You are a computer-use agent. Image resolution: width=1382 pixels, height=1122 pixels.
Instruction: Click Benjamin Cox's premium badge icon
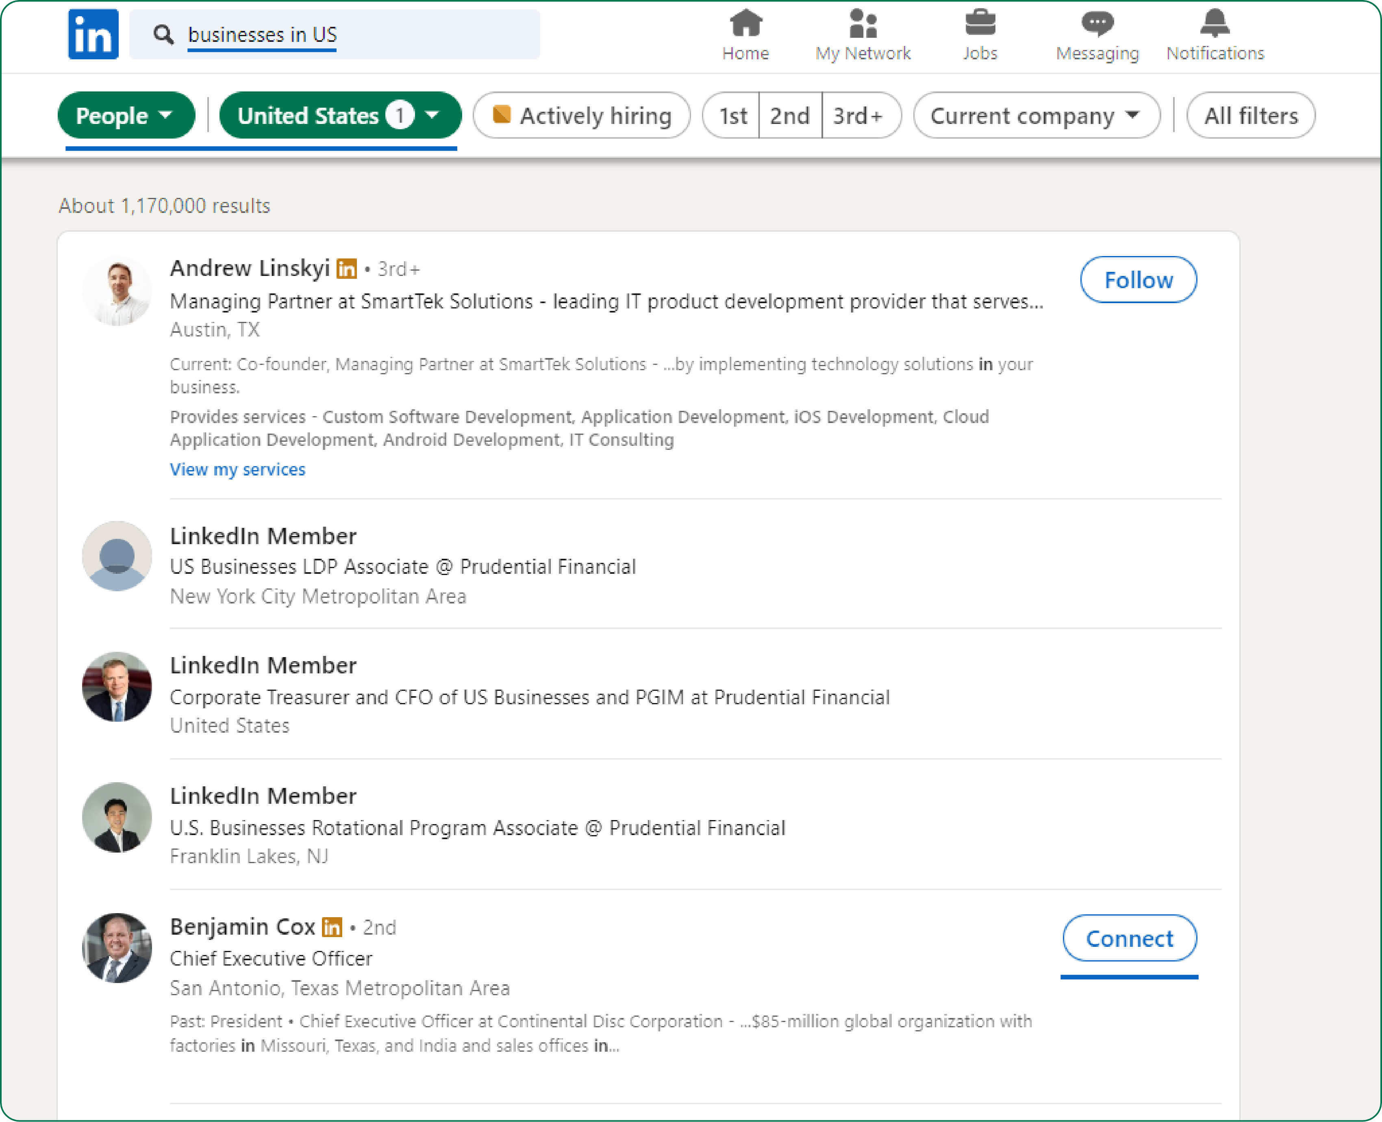point(332,927)
